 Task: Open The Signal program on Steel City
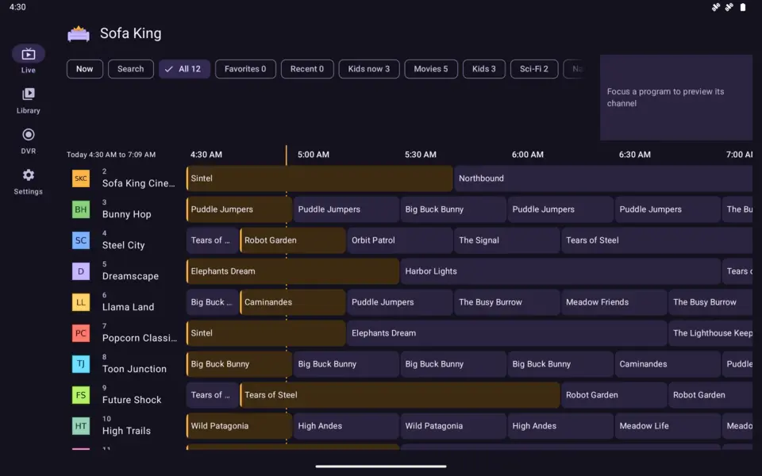tap(507, 240)
